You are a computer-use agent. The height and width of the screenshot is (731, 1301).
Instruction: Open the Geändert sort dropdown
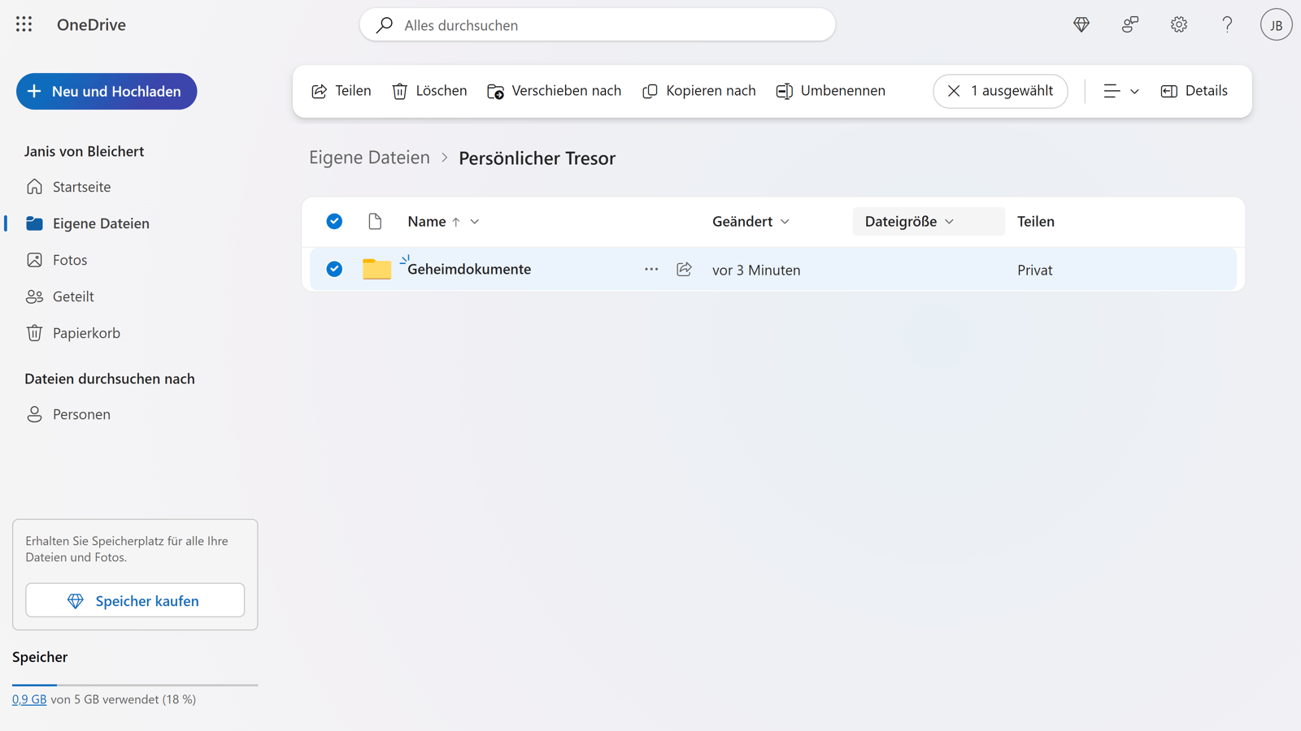(x=750, y=221)
